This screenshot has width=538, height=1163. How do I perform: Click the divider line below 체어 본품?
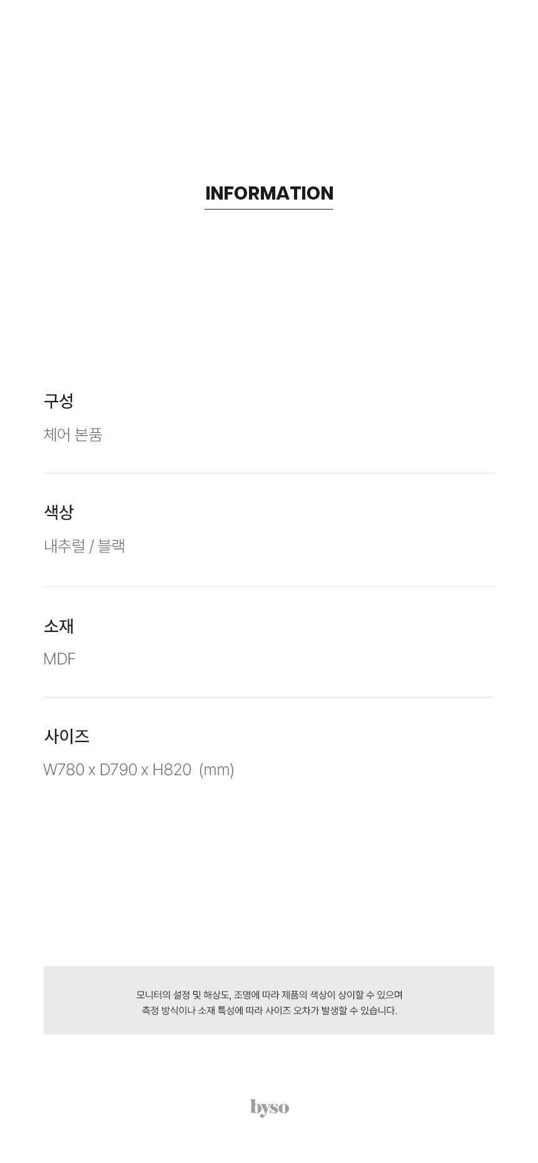pyautogui.click(x=269, y=474)
